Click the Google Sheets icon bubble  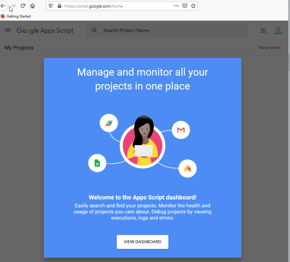tap(97, 163)
